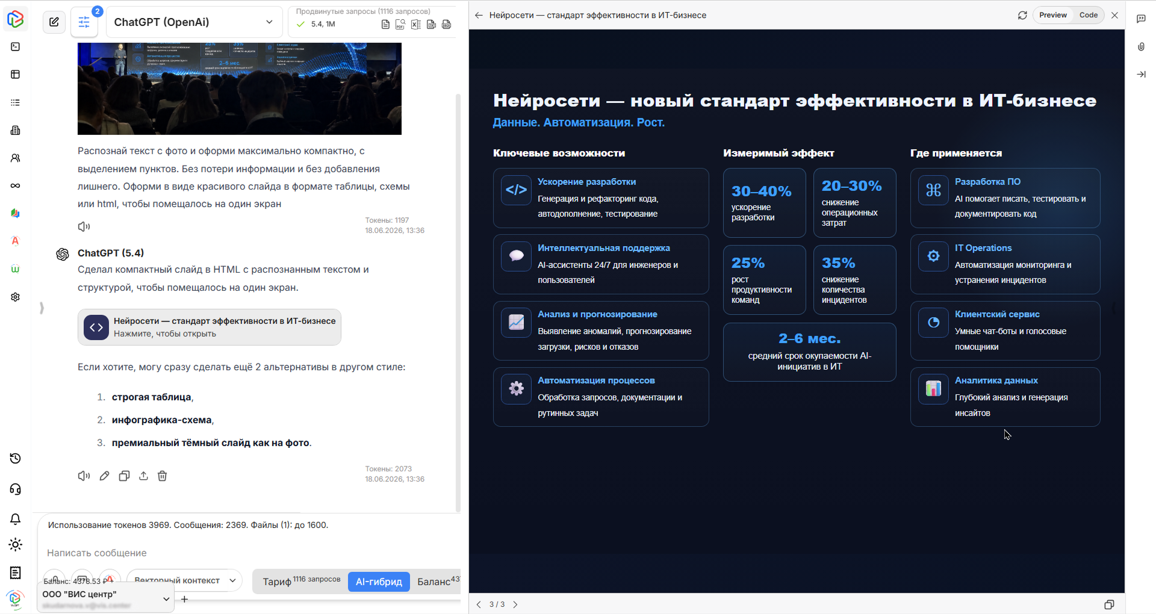Open the ChatGPT (OpenAi) model dropdown
The width and height of the screenshot is (1156, 614).
pos(194,22)
